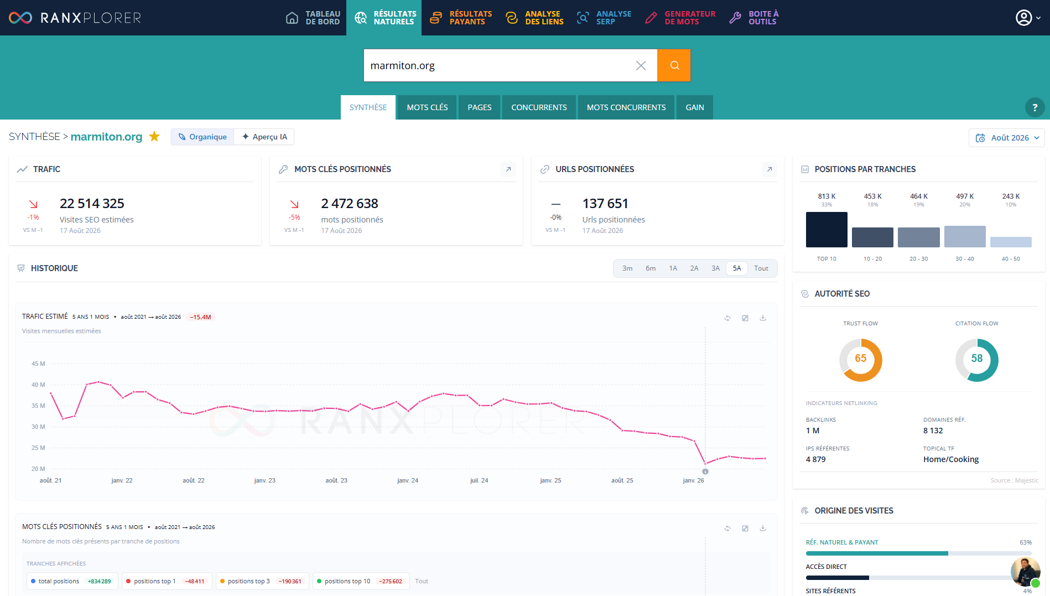Click the Topical TF Home/Cooking value
This screenshot has height=596, width=1050.
pos(951,459)
